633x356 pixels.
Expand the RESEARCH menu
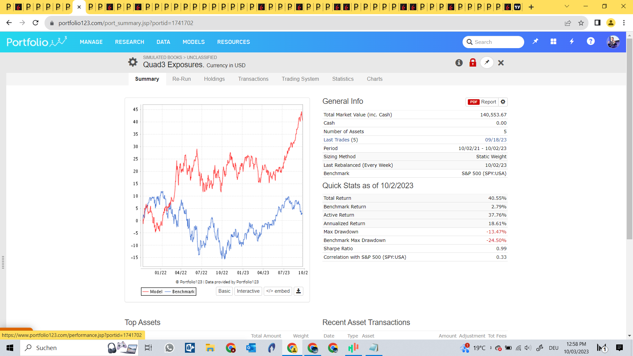click(130, 42)
